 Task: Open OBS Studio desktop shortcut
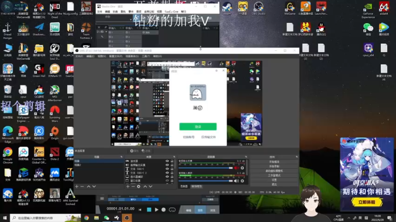click(x=258, y=8)
